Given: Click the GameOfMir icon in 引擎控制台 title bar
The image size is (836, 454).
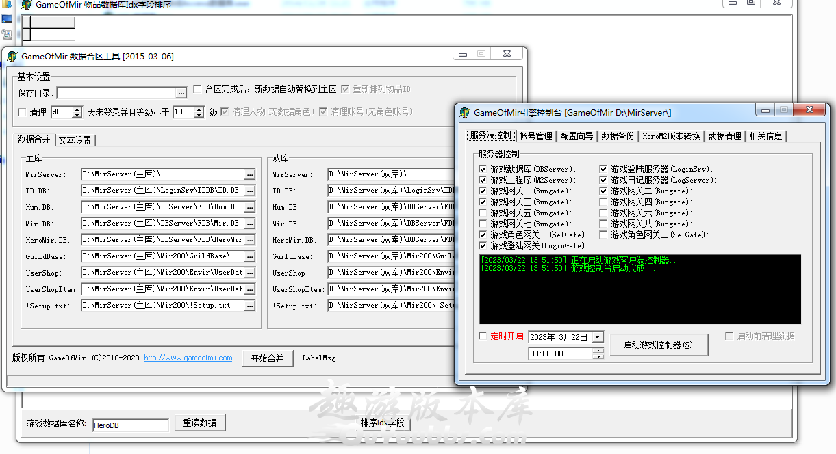Looking at the screenshot, I should click(x=465, y=109).
